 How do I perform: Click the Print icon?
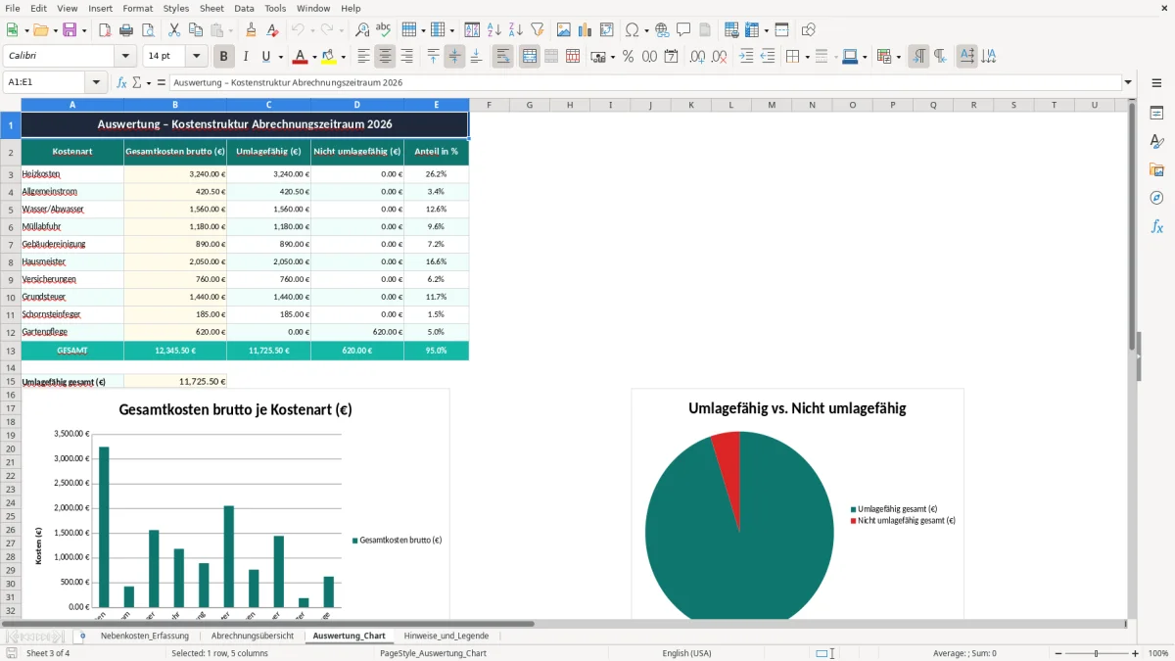point(126,29)
